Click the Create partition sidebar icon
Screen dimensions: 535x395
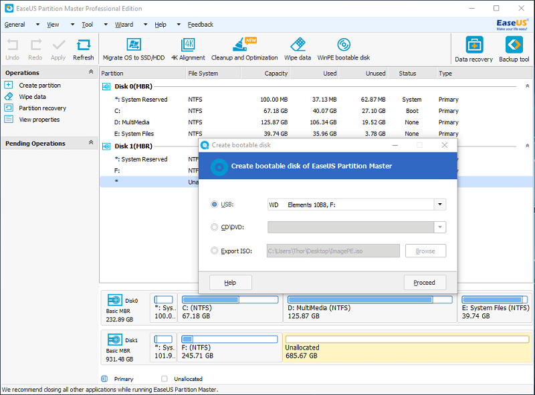(x=9, y=85)
